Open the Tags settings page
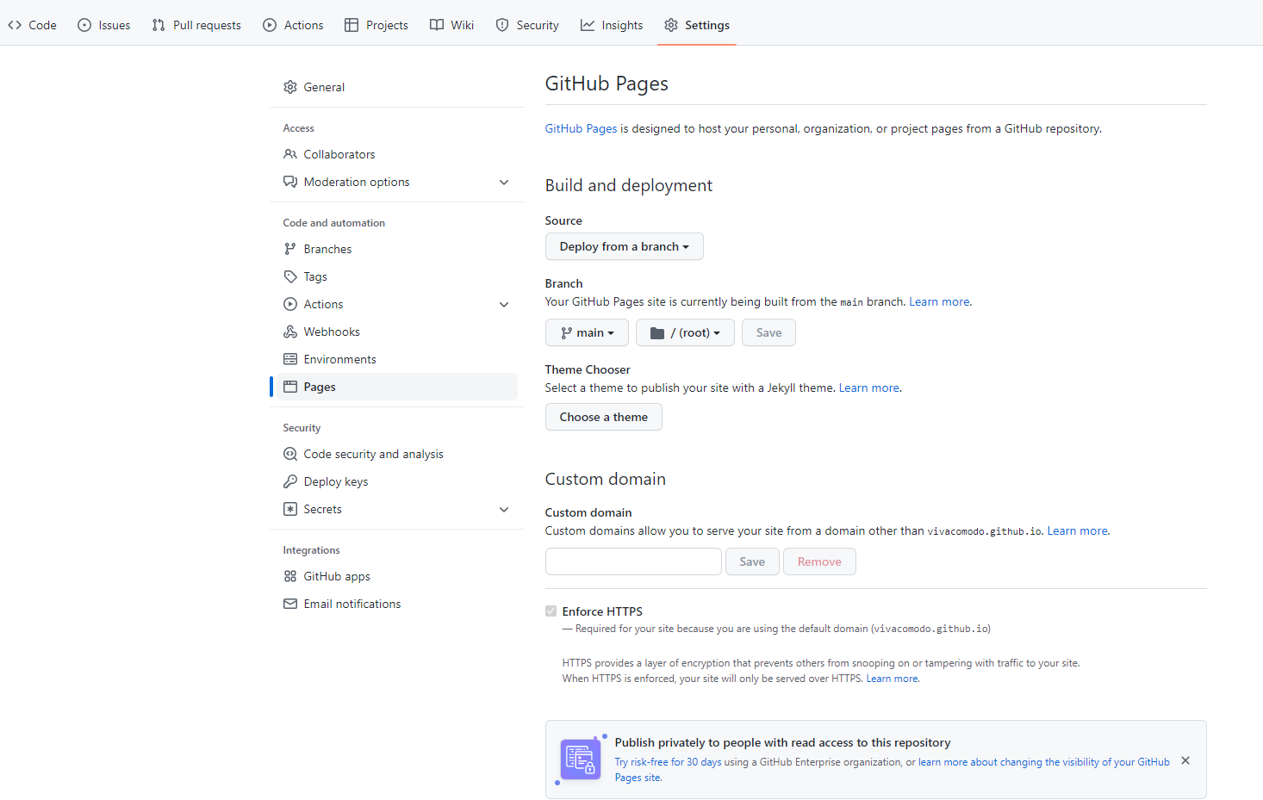The height and width of the screenshot is (800, 1263). pyautogui.click(x=397, y=276)
